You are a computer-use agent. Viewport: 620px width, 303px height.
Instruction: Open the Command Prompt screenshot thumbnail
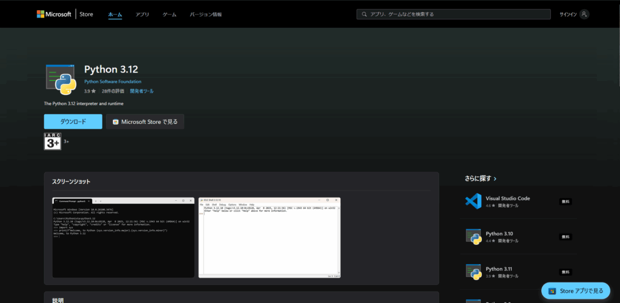(124, 238)
